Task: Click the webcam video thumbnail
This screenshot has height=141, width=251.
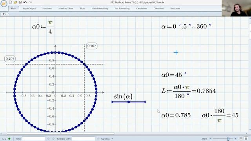Action: pyautogui.click(x=236, y=8)
